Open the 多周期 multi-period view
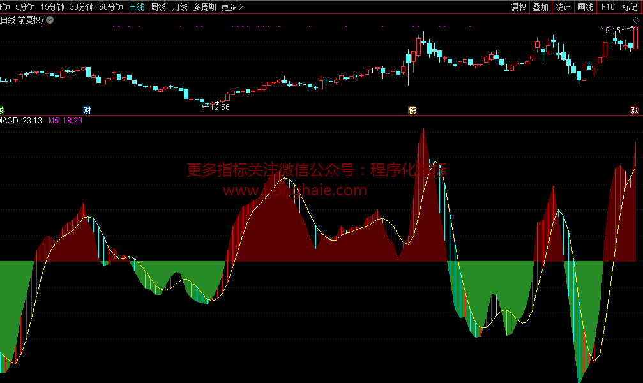 (204, 7)
